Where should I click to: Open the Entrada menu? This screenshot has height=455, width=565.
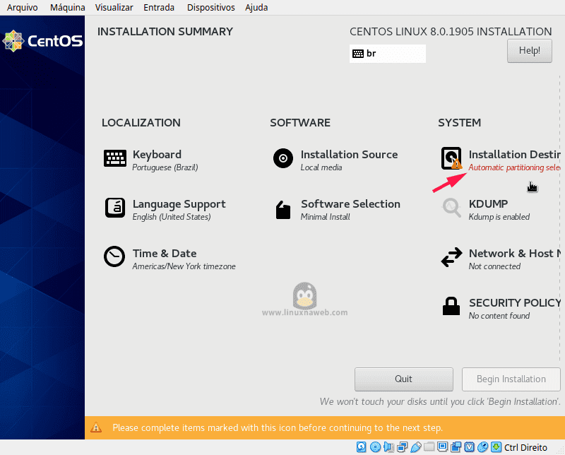[x=159, y=8]
